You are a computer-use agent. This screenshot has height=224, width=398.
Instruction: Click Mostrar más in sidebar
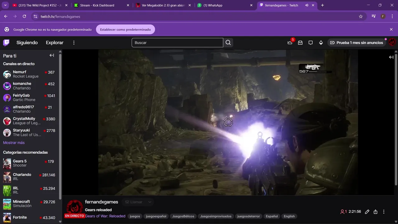click(x=14, y=142)
